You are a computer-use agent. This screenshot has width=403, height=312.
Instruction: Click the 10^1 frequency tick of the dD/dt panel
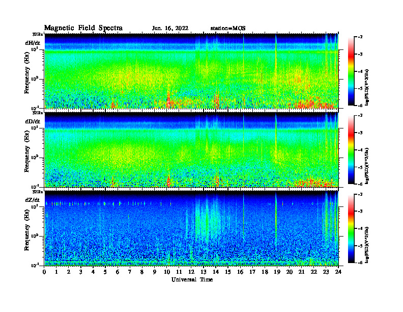coord(35,128)
